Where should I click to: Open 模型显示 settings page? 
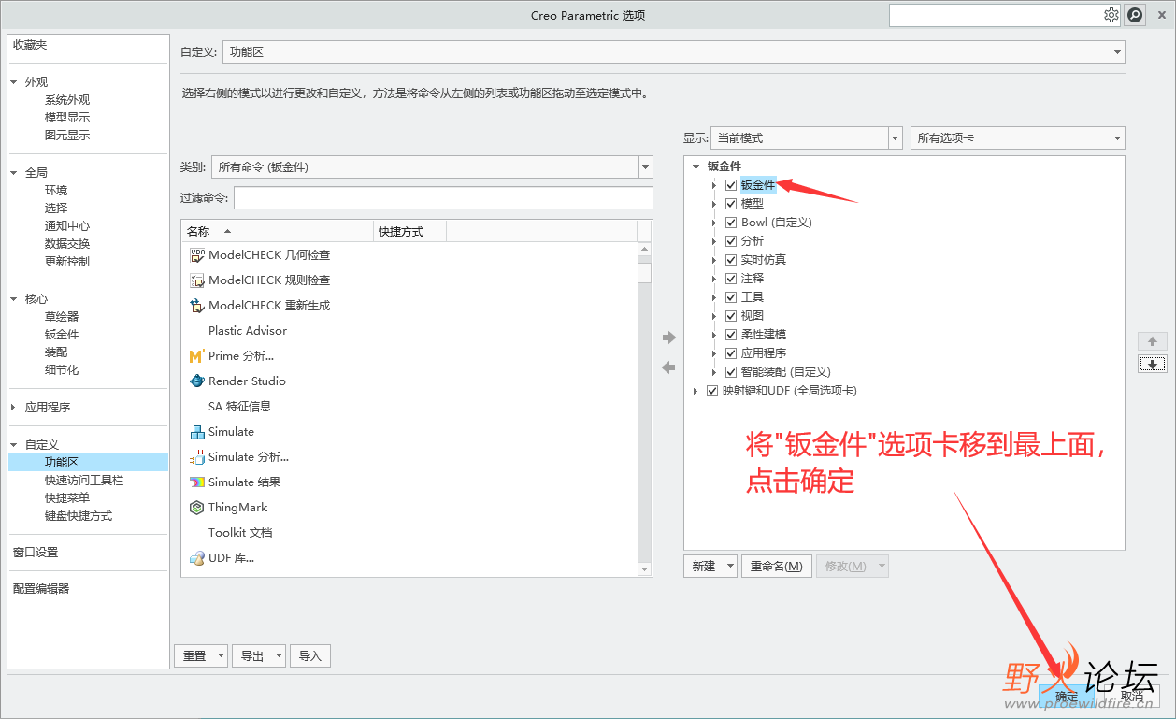coord(67,118)
